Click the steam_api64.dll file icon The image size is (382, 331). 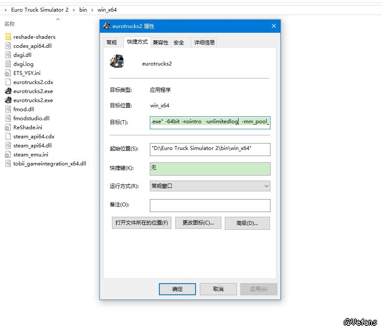click(x=8, y=146)
